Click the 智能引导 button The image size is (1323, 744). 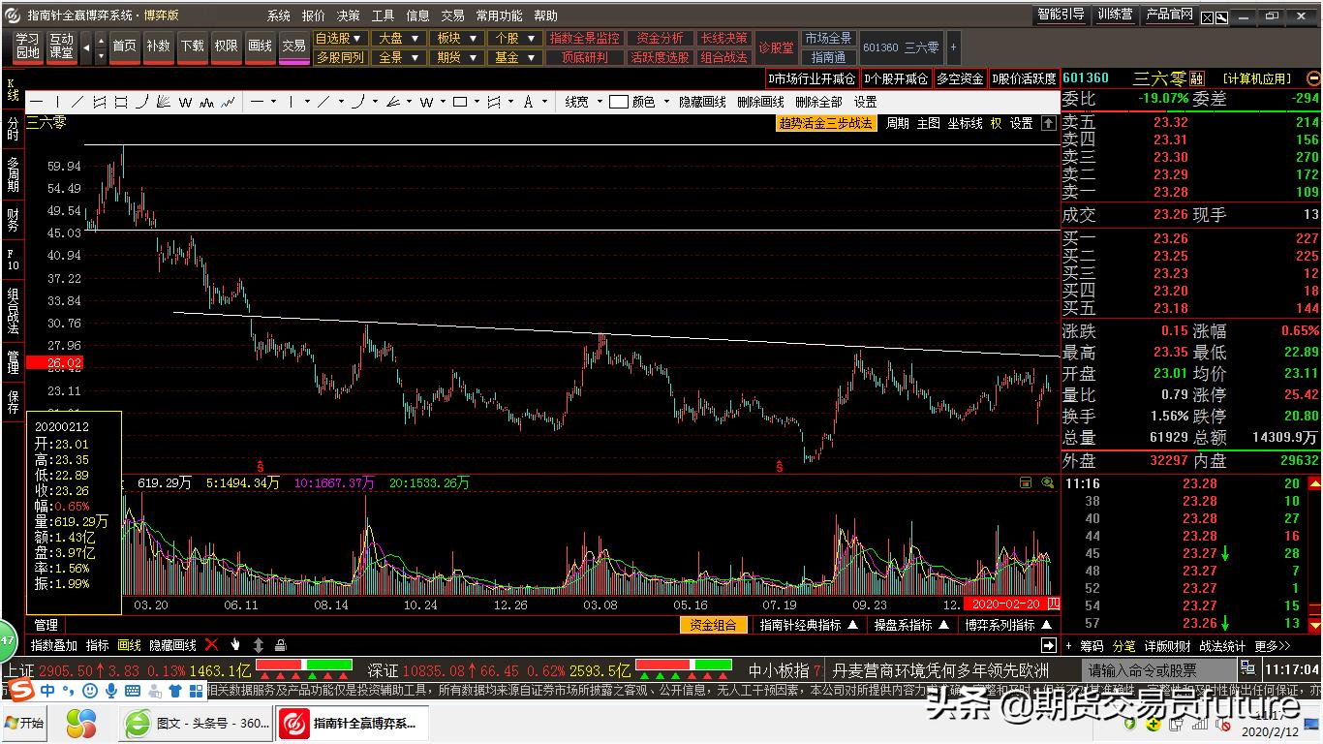click(1061, 15)
